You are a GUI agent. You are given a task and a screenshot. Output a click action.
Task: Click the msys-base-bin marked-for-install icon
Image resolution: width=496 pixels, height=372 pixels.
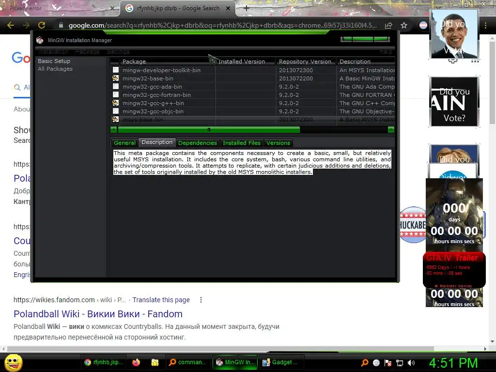[x=115, y=119]
